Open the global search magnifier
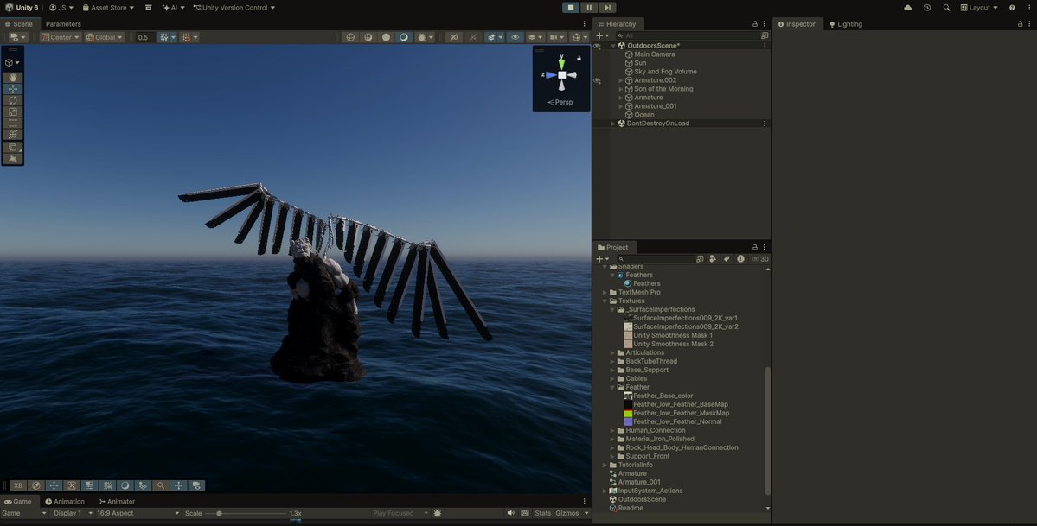This screenshot has height=526, width=1037. 946,8
